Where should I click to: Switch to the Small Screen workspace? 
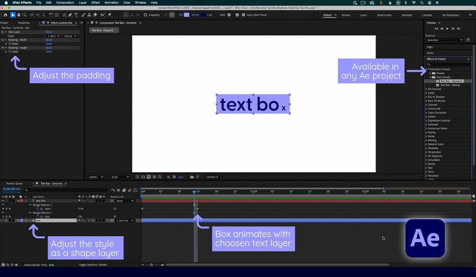(384, 15)
